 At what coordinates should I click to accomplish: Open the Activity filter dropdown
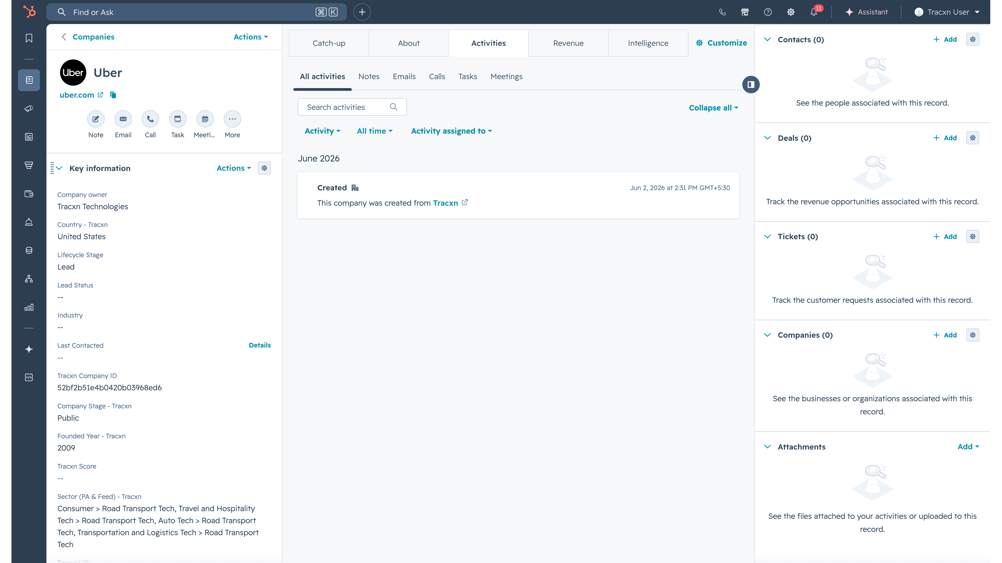(x=323, y=131)
